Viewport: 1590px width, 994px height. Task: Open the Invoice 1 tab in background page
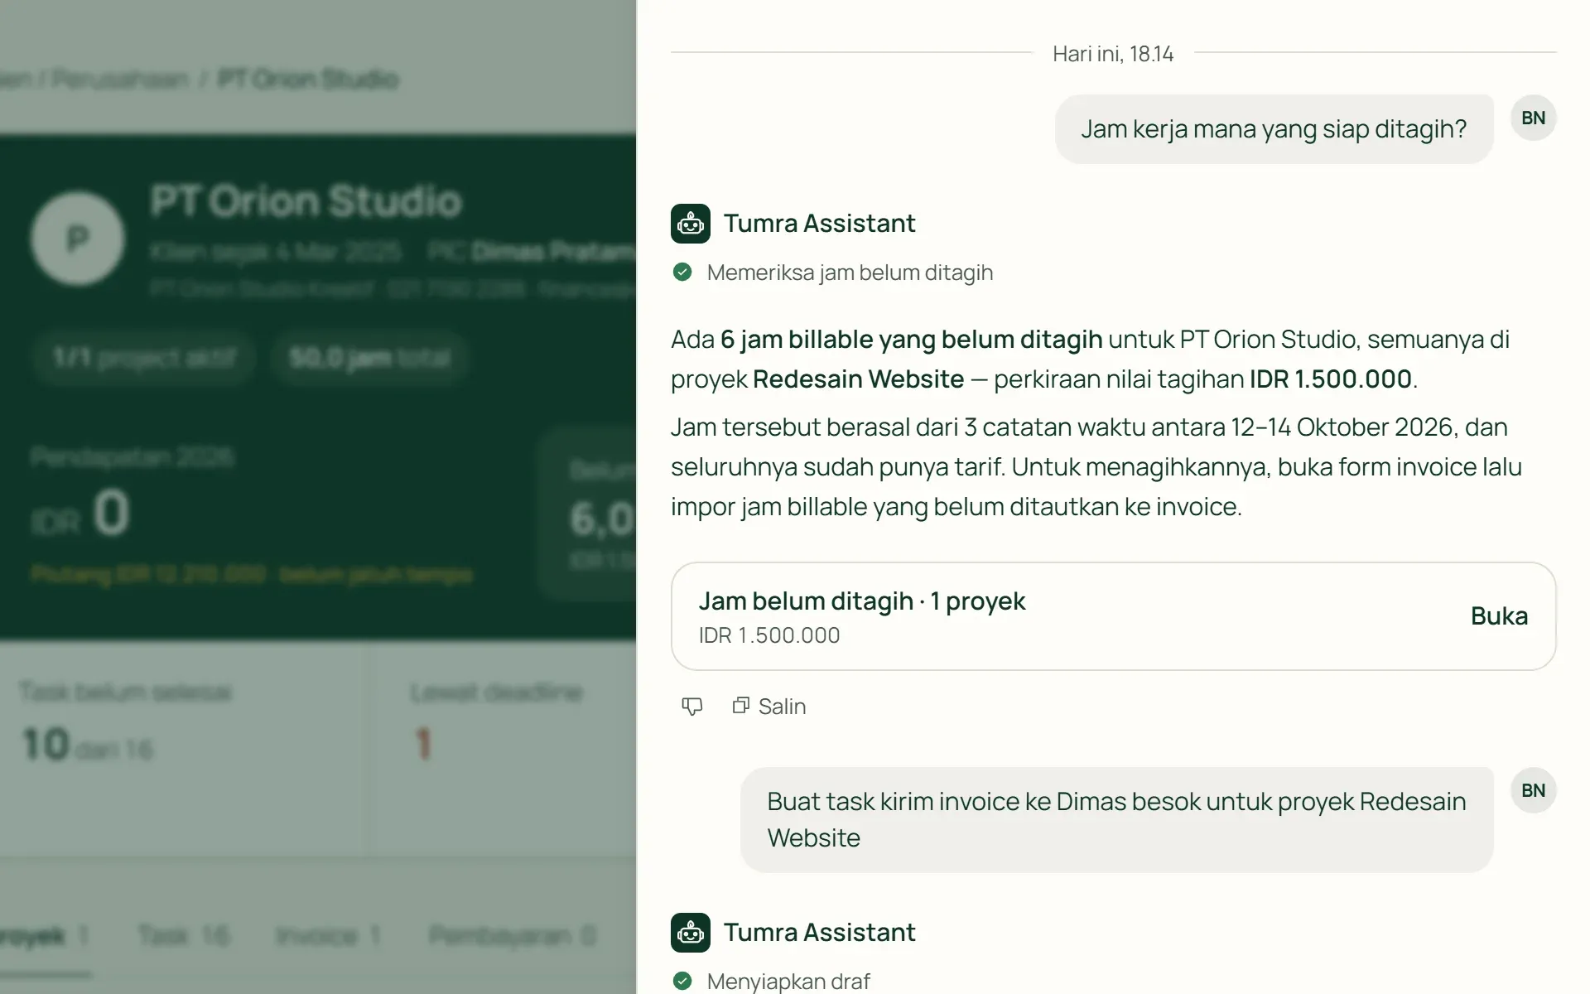pos(328,936)
